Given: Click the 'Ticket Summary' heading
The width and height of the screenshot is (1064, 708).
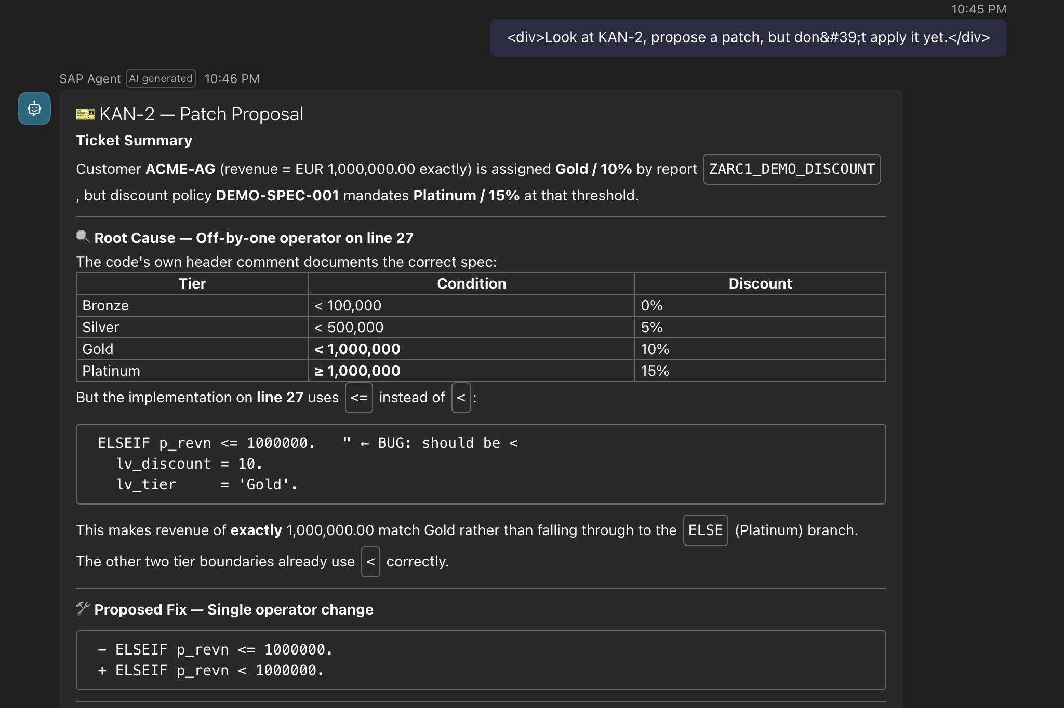Looking at the screenshot, I should pyautogui.click(x=134, y=140).
